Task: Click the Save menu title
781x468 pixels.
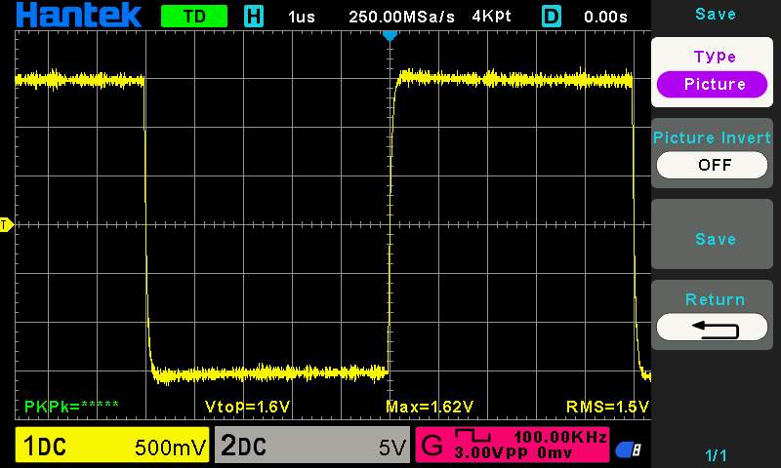Action: click(x=715, y=14)
